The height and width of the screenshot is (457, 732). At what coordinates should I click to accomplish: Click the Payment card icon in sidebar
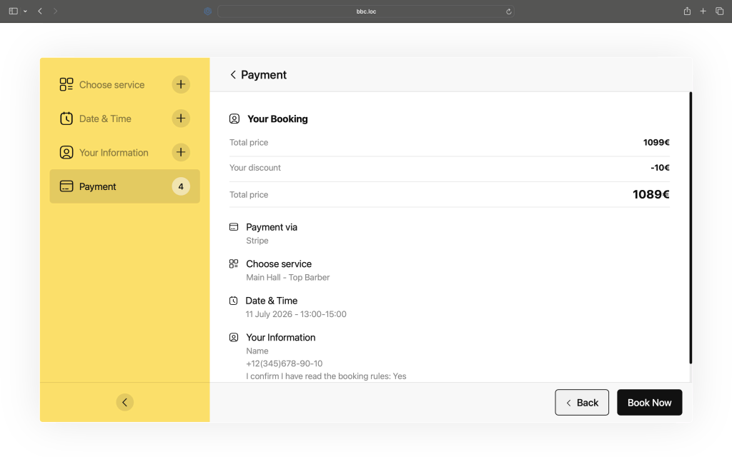click(66, 186)
